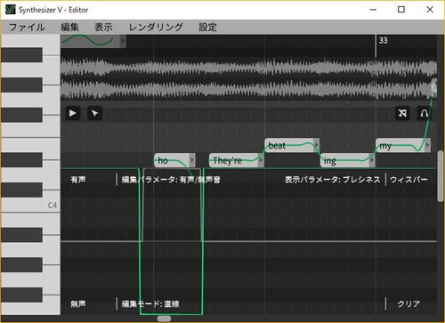Click the horizontal scrollbar thumb at bottom

click(x=164, y=319)
